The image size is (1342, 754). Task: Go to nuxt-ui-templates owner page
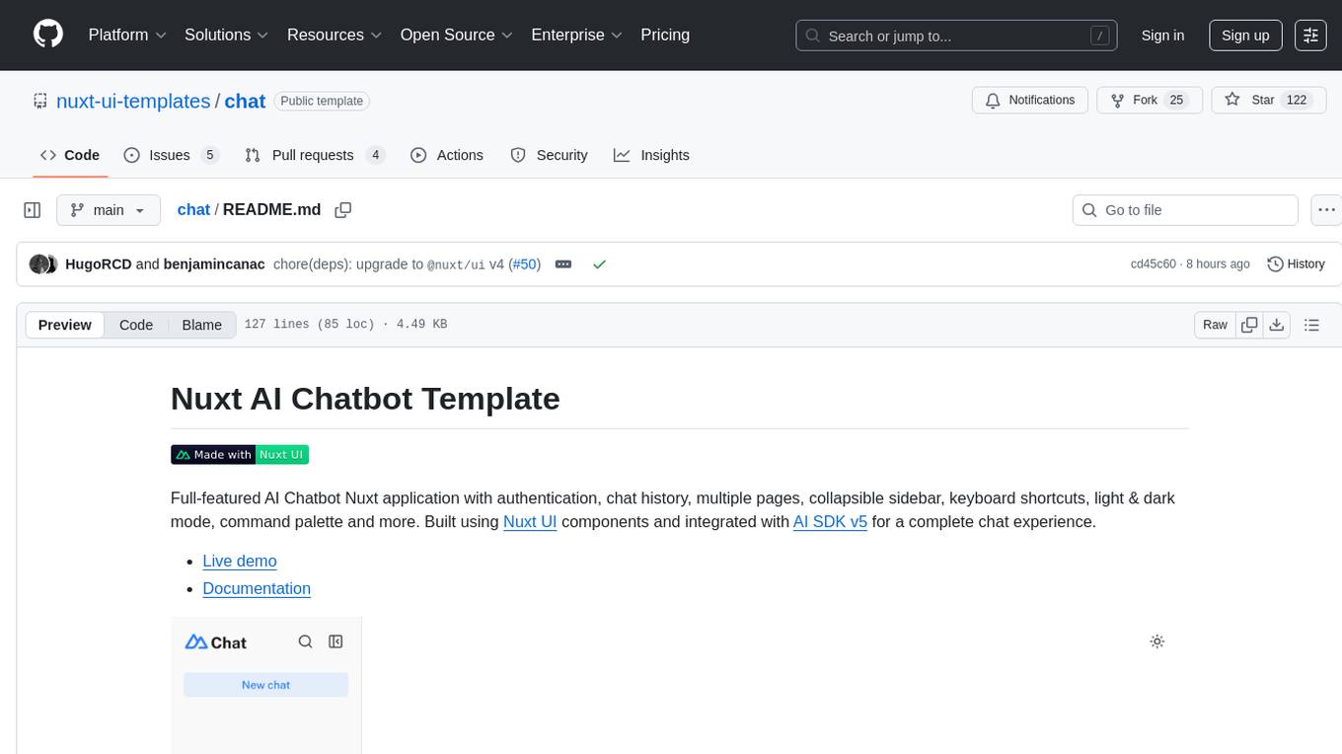[133, 101]
